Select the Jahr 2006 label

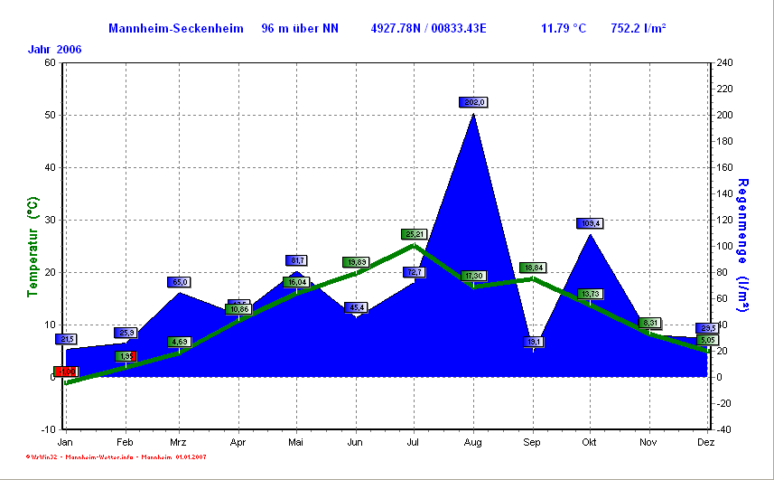55,49
